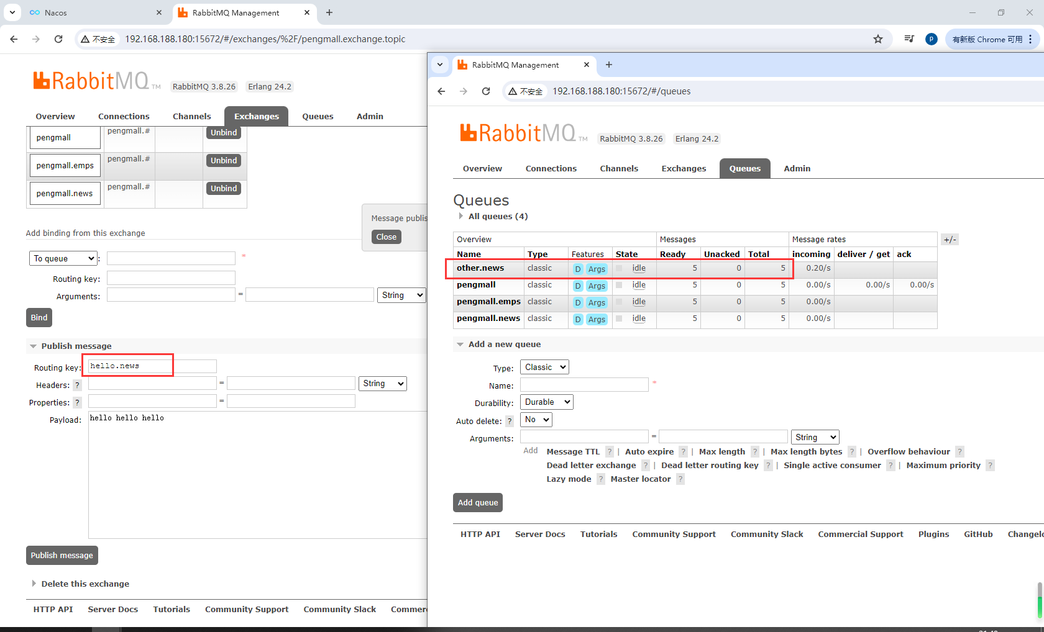
Task: Open To queue destination dropdown
Action: [63, 258]
